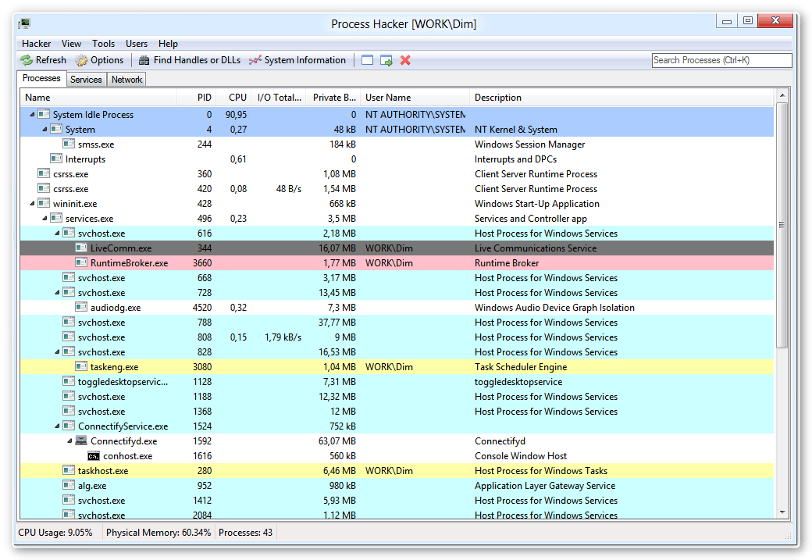This screenshot has width=812, height=560.
Task: Sort by the CPU column header
Action: click(x=237, y=98)
